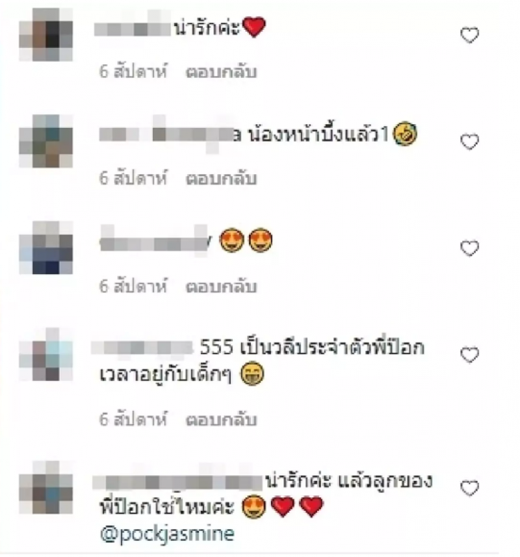Screen dimensions: 520x557
Task: Reply to the 'น้องหน้าบึ้งแล้ว1' comment
Action: click(221, 178)
